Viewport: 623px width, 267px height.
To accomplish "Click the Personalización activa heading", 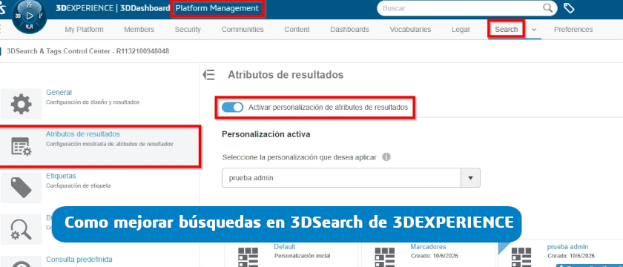I will (x=266, y=134).
